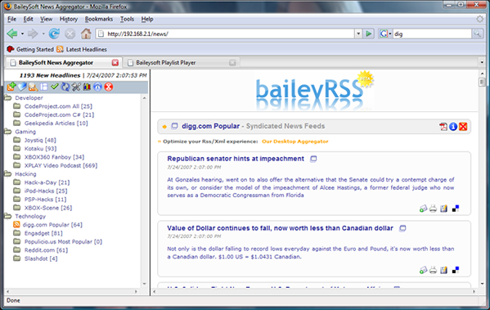Open the Tools menu

click(x=127, y=19)
